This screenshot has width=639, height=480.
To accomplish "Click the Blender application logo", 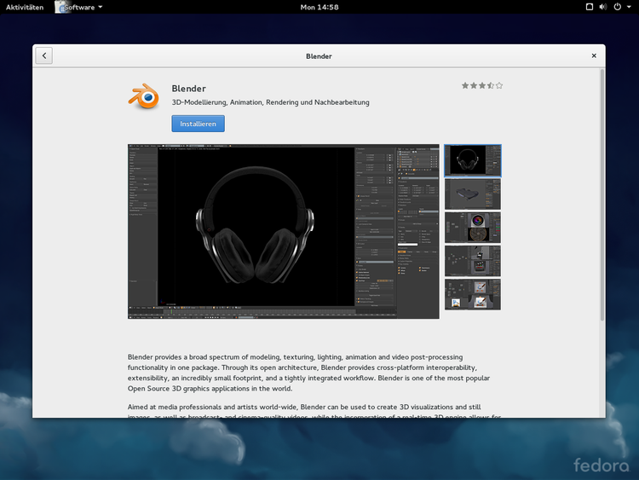I will click(144, 97).
